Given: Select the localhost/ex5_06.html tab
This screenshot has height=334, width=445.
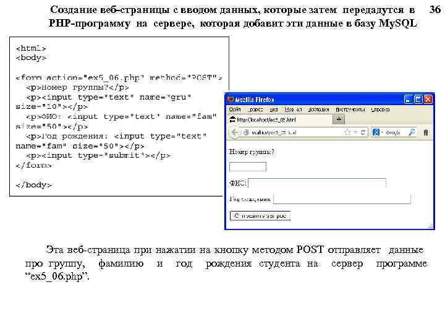Looking at the screenshot, I should [x=280, y=119].
